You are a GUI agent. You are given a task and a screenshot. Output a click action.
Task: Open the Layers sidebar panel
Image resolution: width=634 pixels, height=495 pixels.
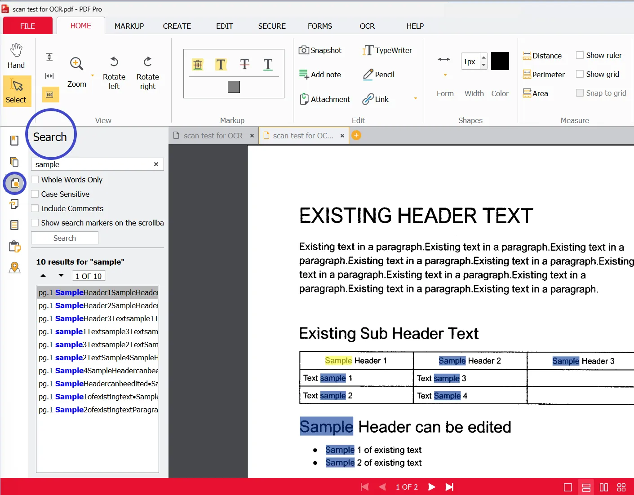click(14, 204)
